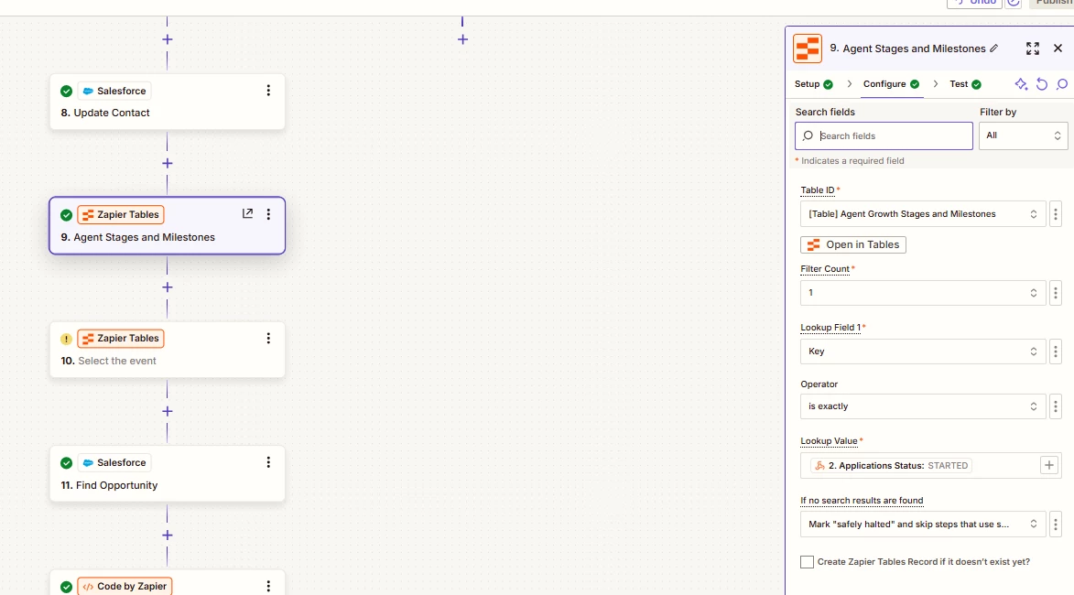Open Table ID field options menu

(1056, 214)
